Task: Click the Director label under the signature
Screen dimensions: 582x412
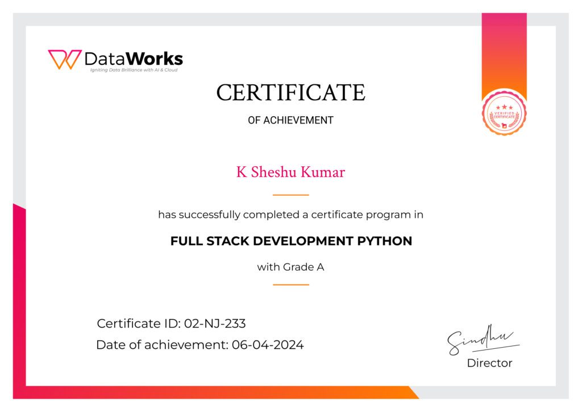Action: tap(489, 363)
